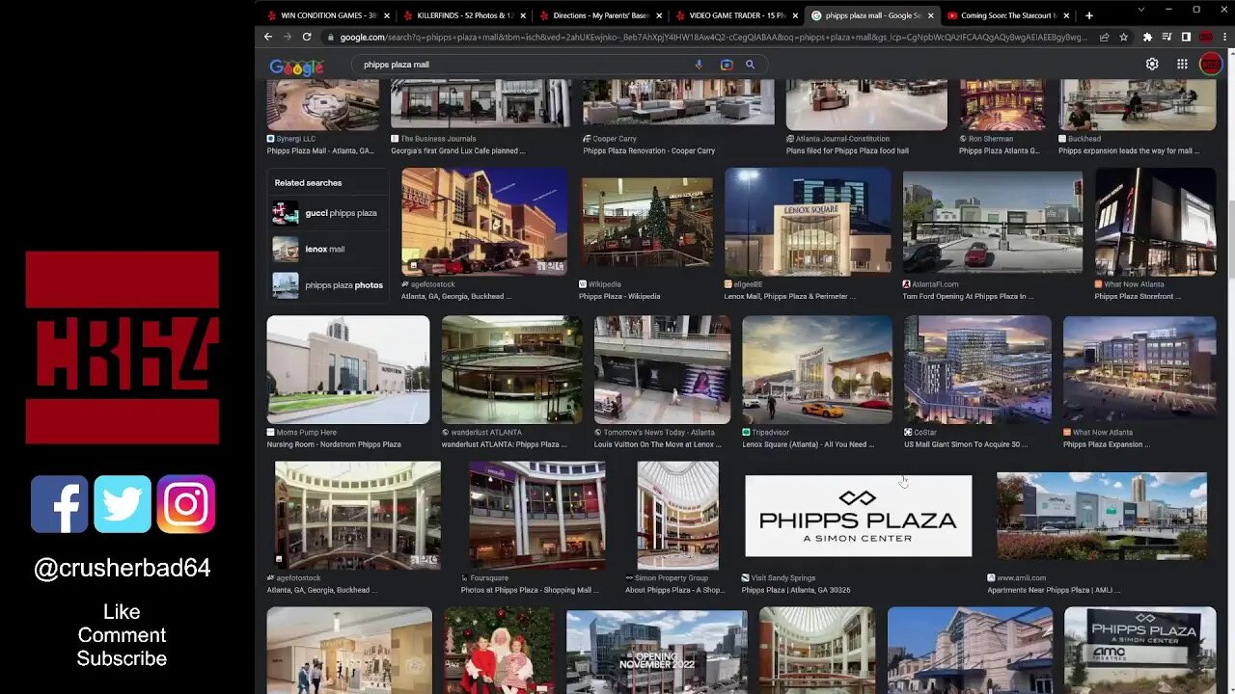Open the Lenox Square entrance thumbnail
The height and width of the screenshot is (694, 1235).
tap(808, 222)
